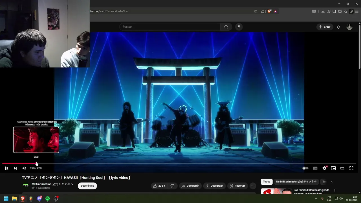Click the seek preview thumbnail at 0:23
The image size is (361, 203).
[36, 140]
